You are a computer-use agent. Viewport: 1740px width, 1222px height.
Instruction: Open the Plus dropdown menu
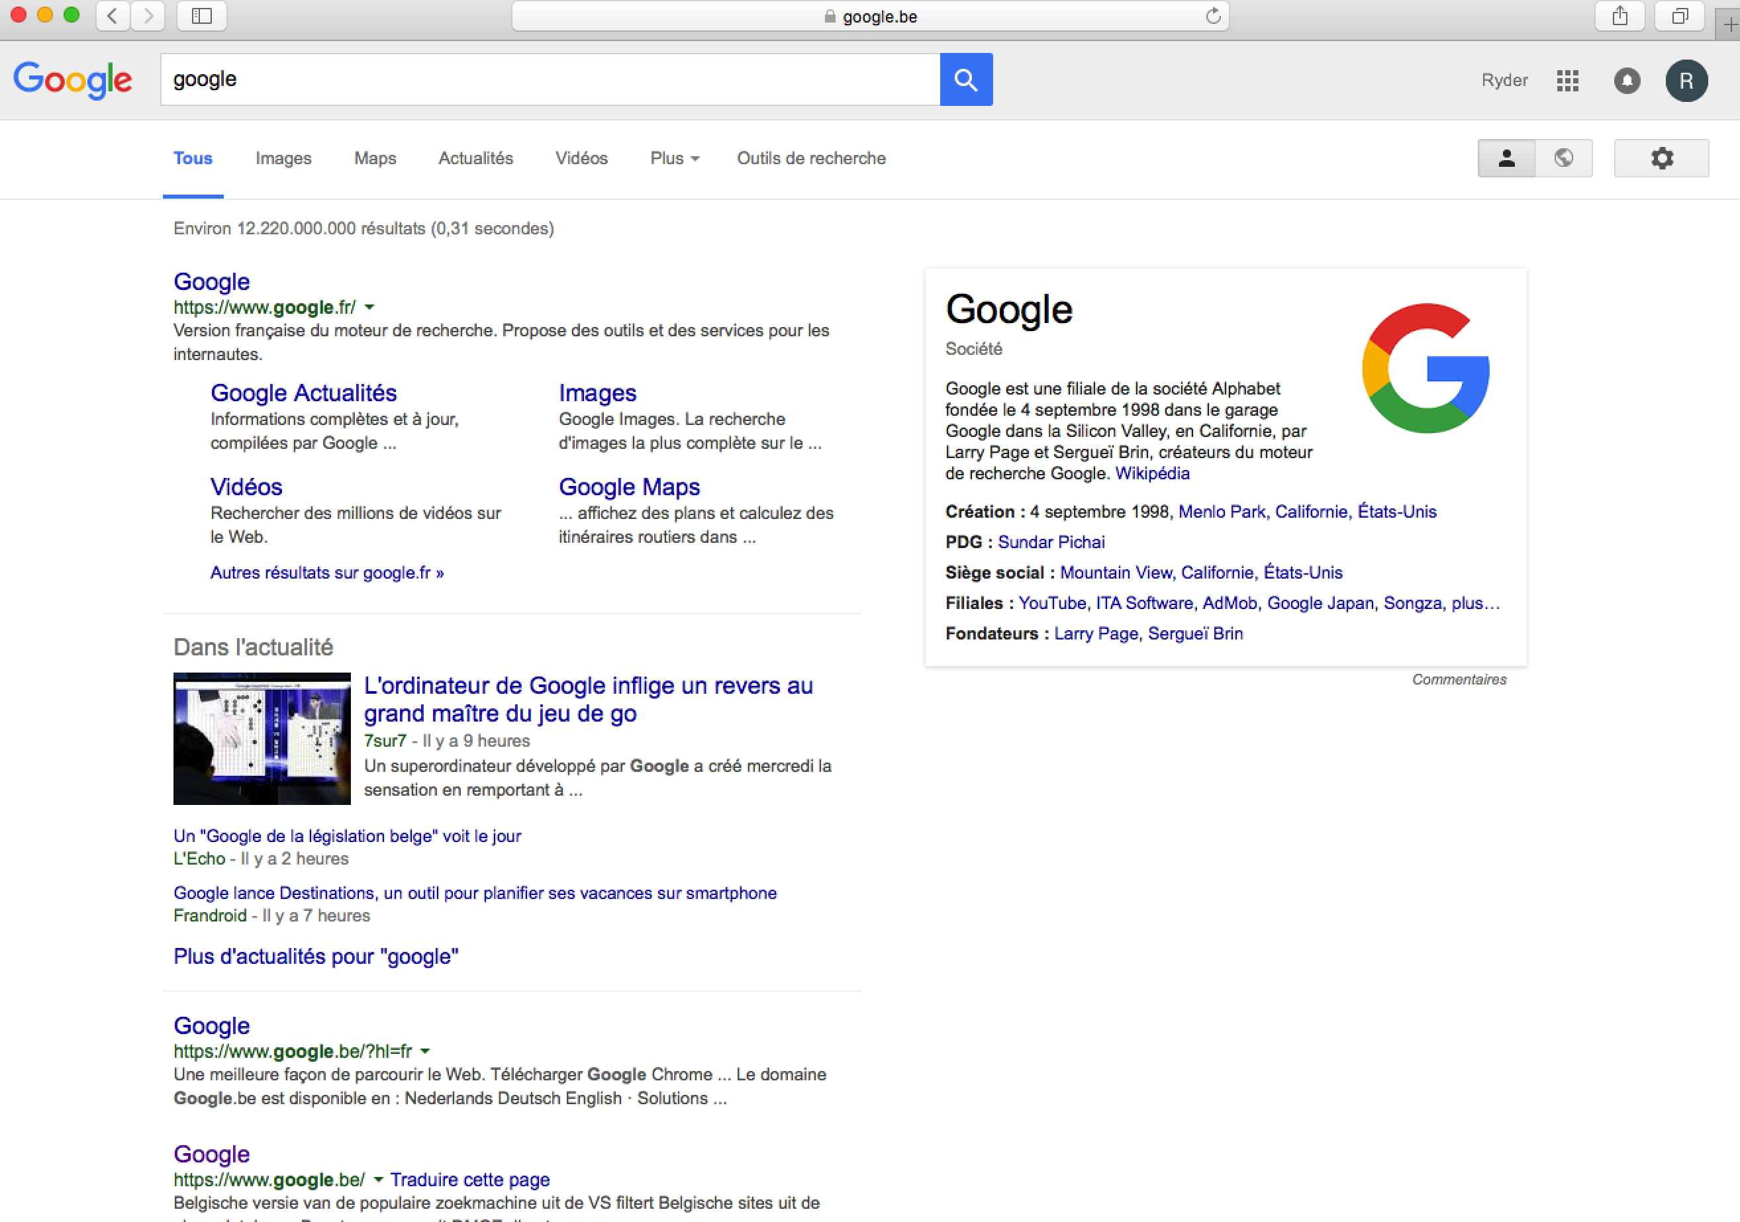675,158
